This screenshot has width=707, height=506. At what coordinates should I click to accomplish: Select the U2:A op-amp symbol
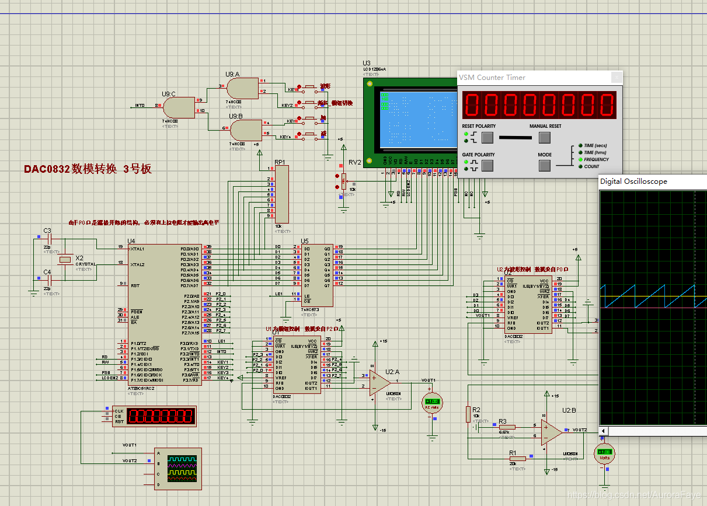(380, 382)
